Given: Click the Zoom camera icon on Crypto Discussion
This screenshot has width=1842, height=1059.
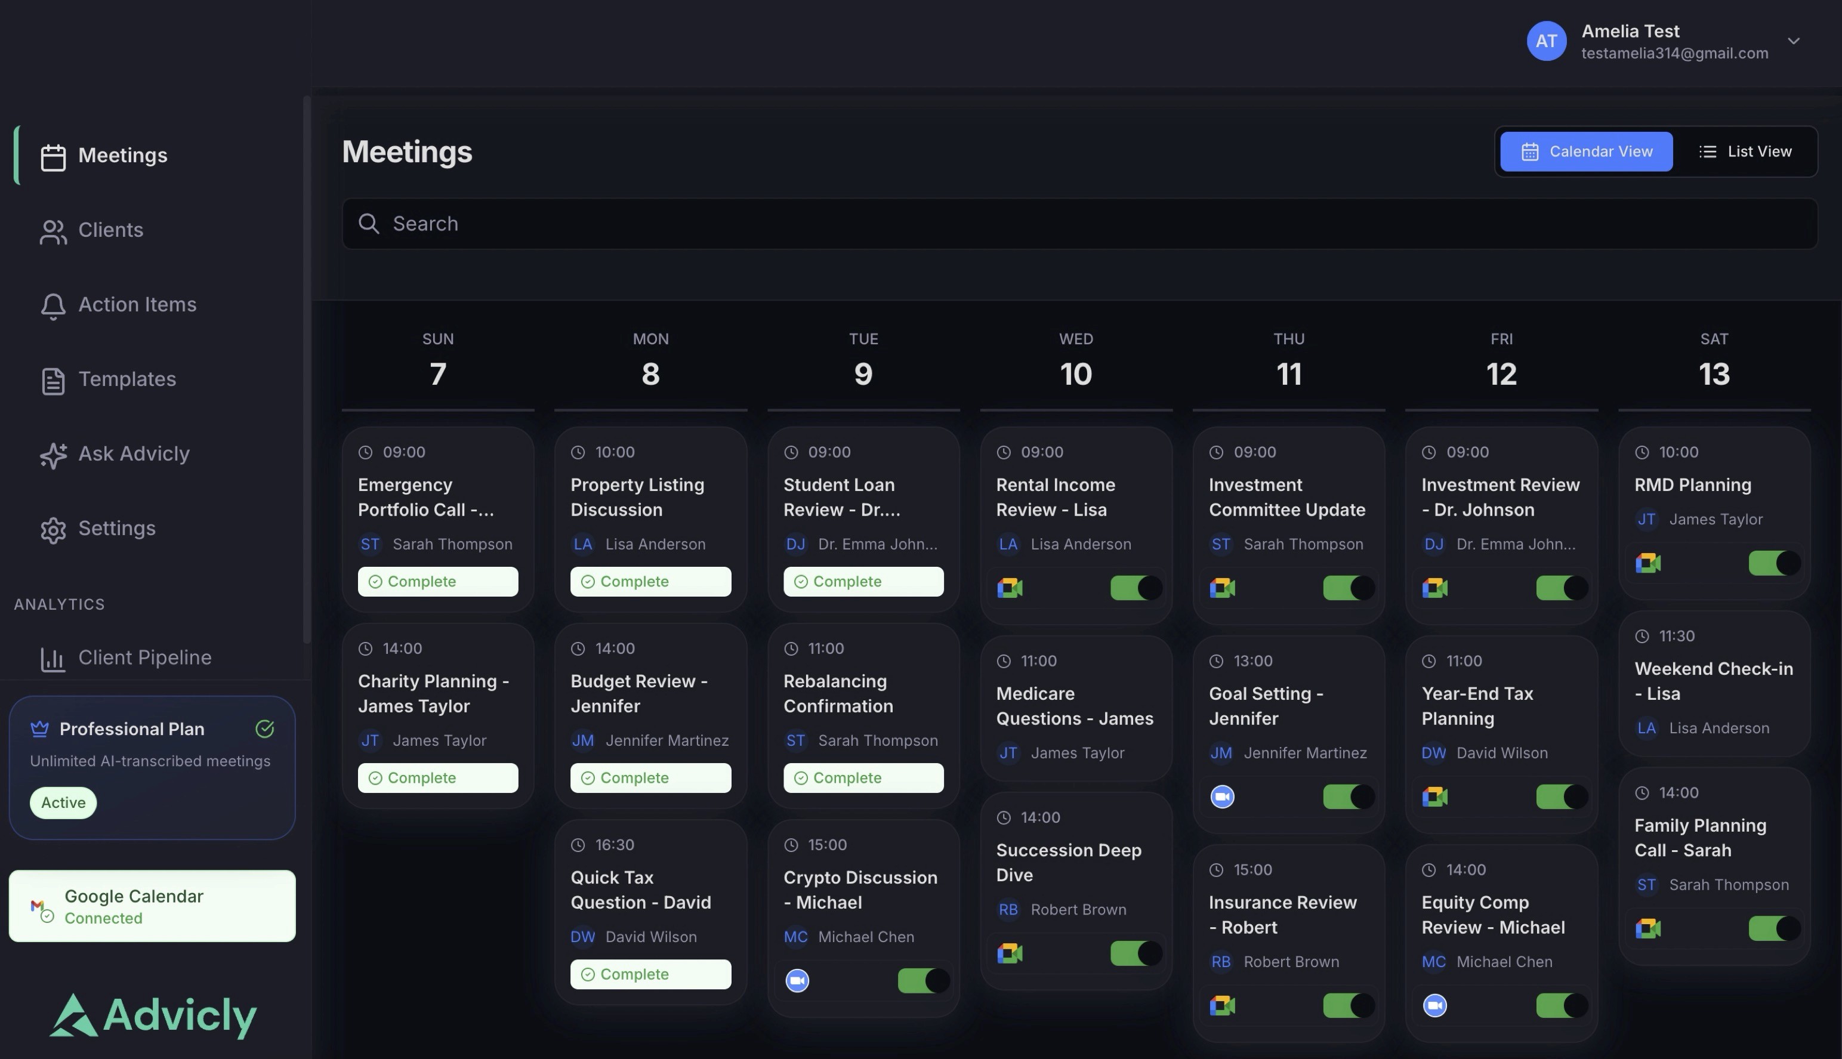Looking at the screenshot, I should pyautogui.click(x=797, y=980).
